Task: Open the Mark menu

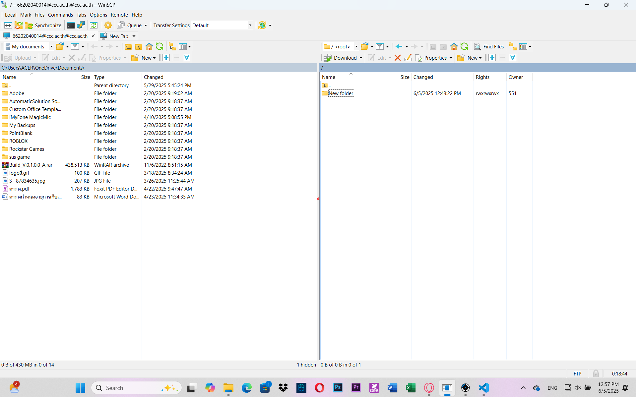Action: 26,15
